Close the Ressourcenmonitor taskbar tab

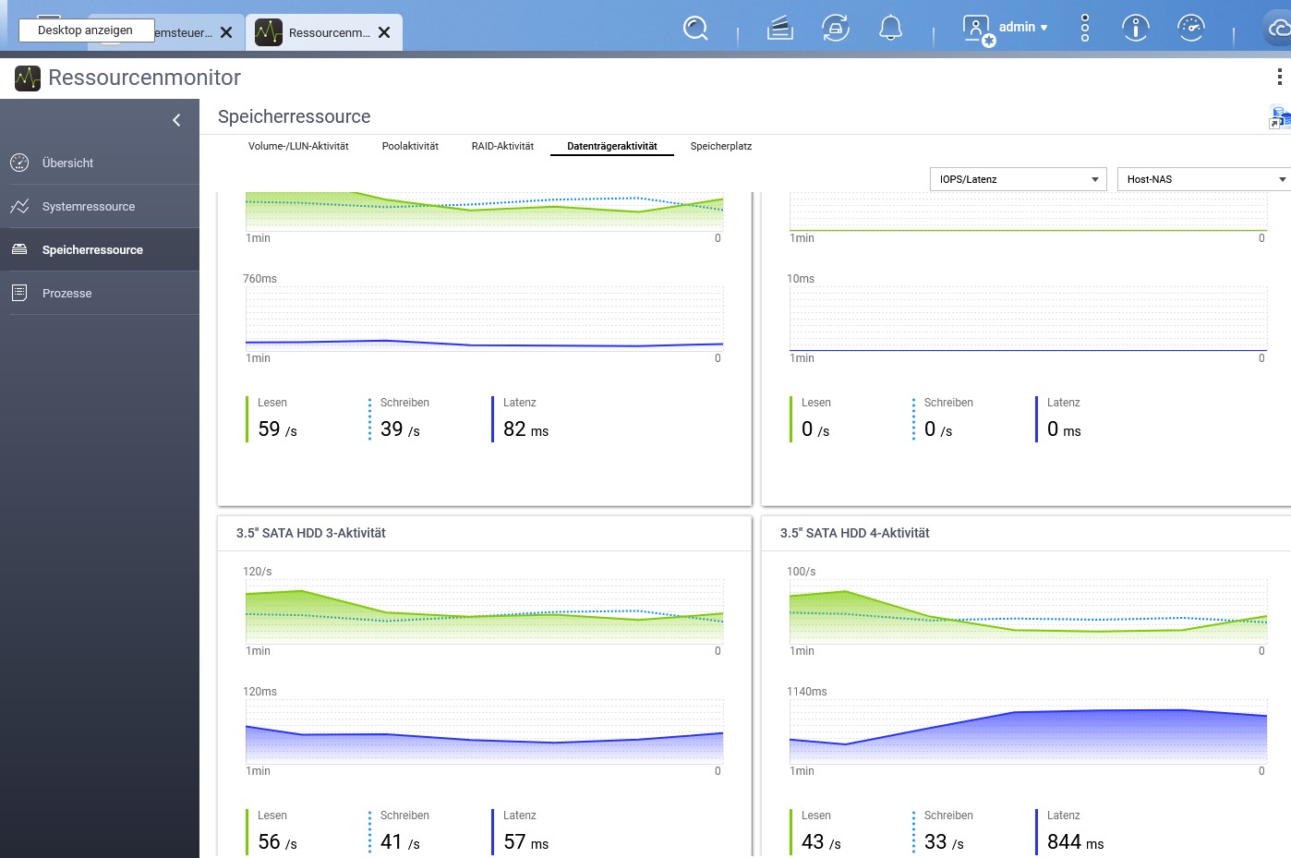click(384, 32)
